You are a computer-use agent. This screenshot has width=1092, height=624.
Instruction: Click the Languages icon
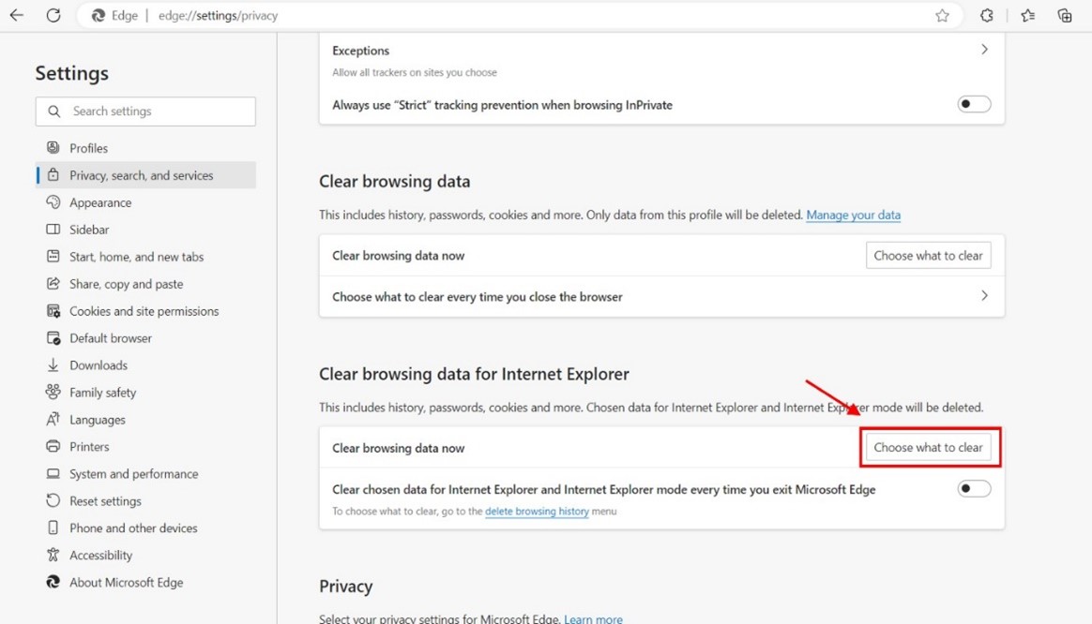53,420
